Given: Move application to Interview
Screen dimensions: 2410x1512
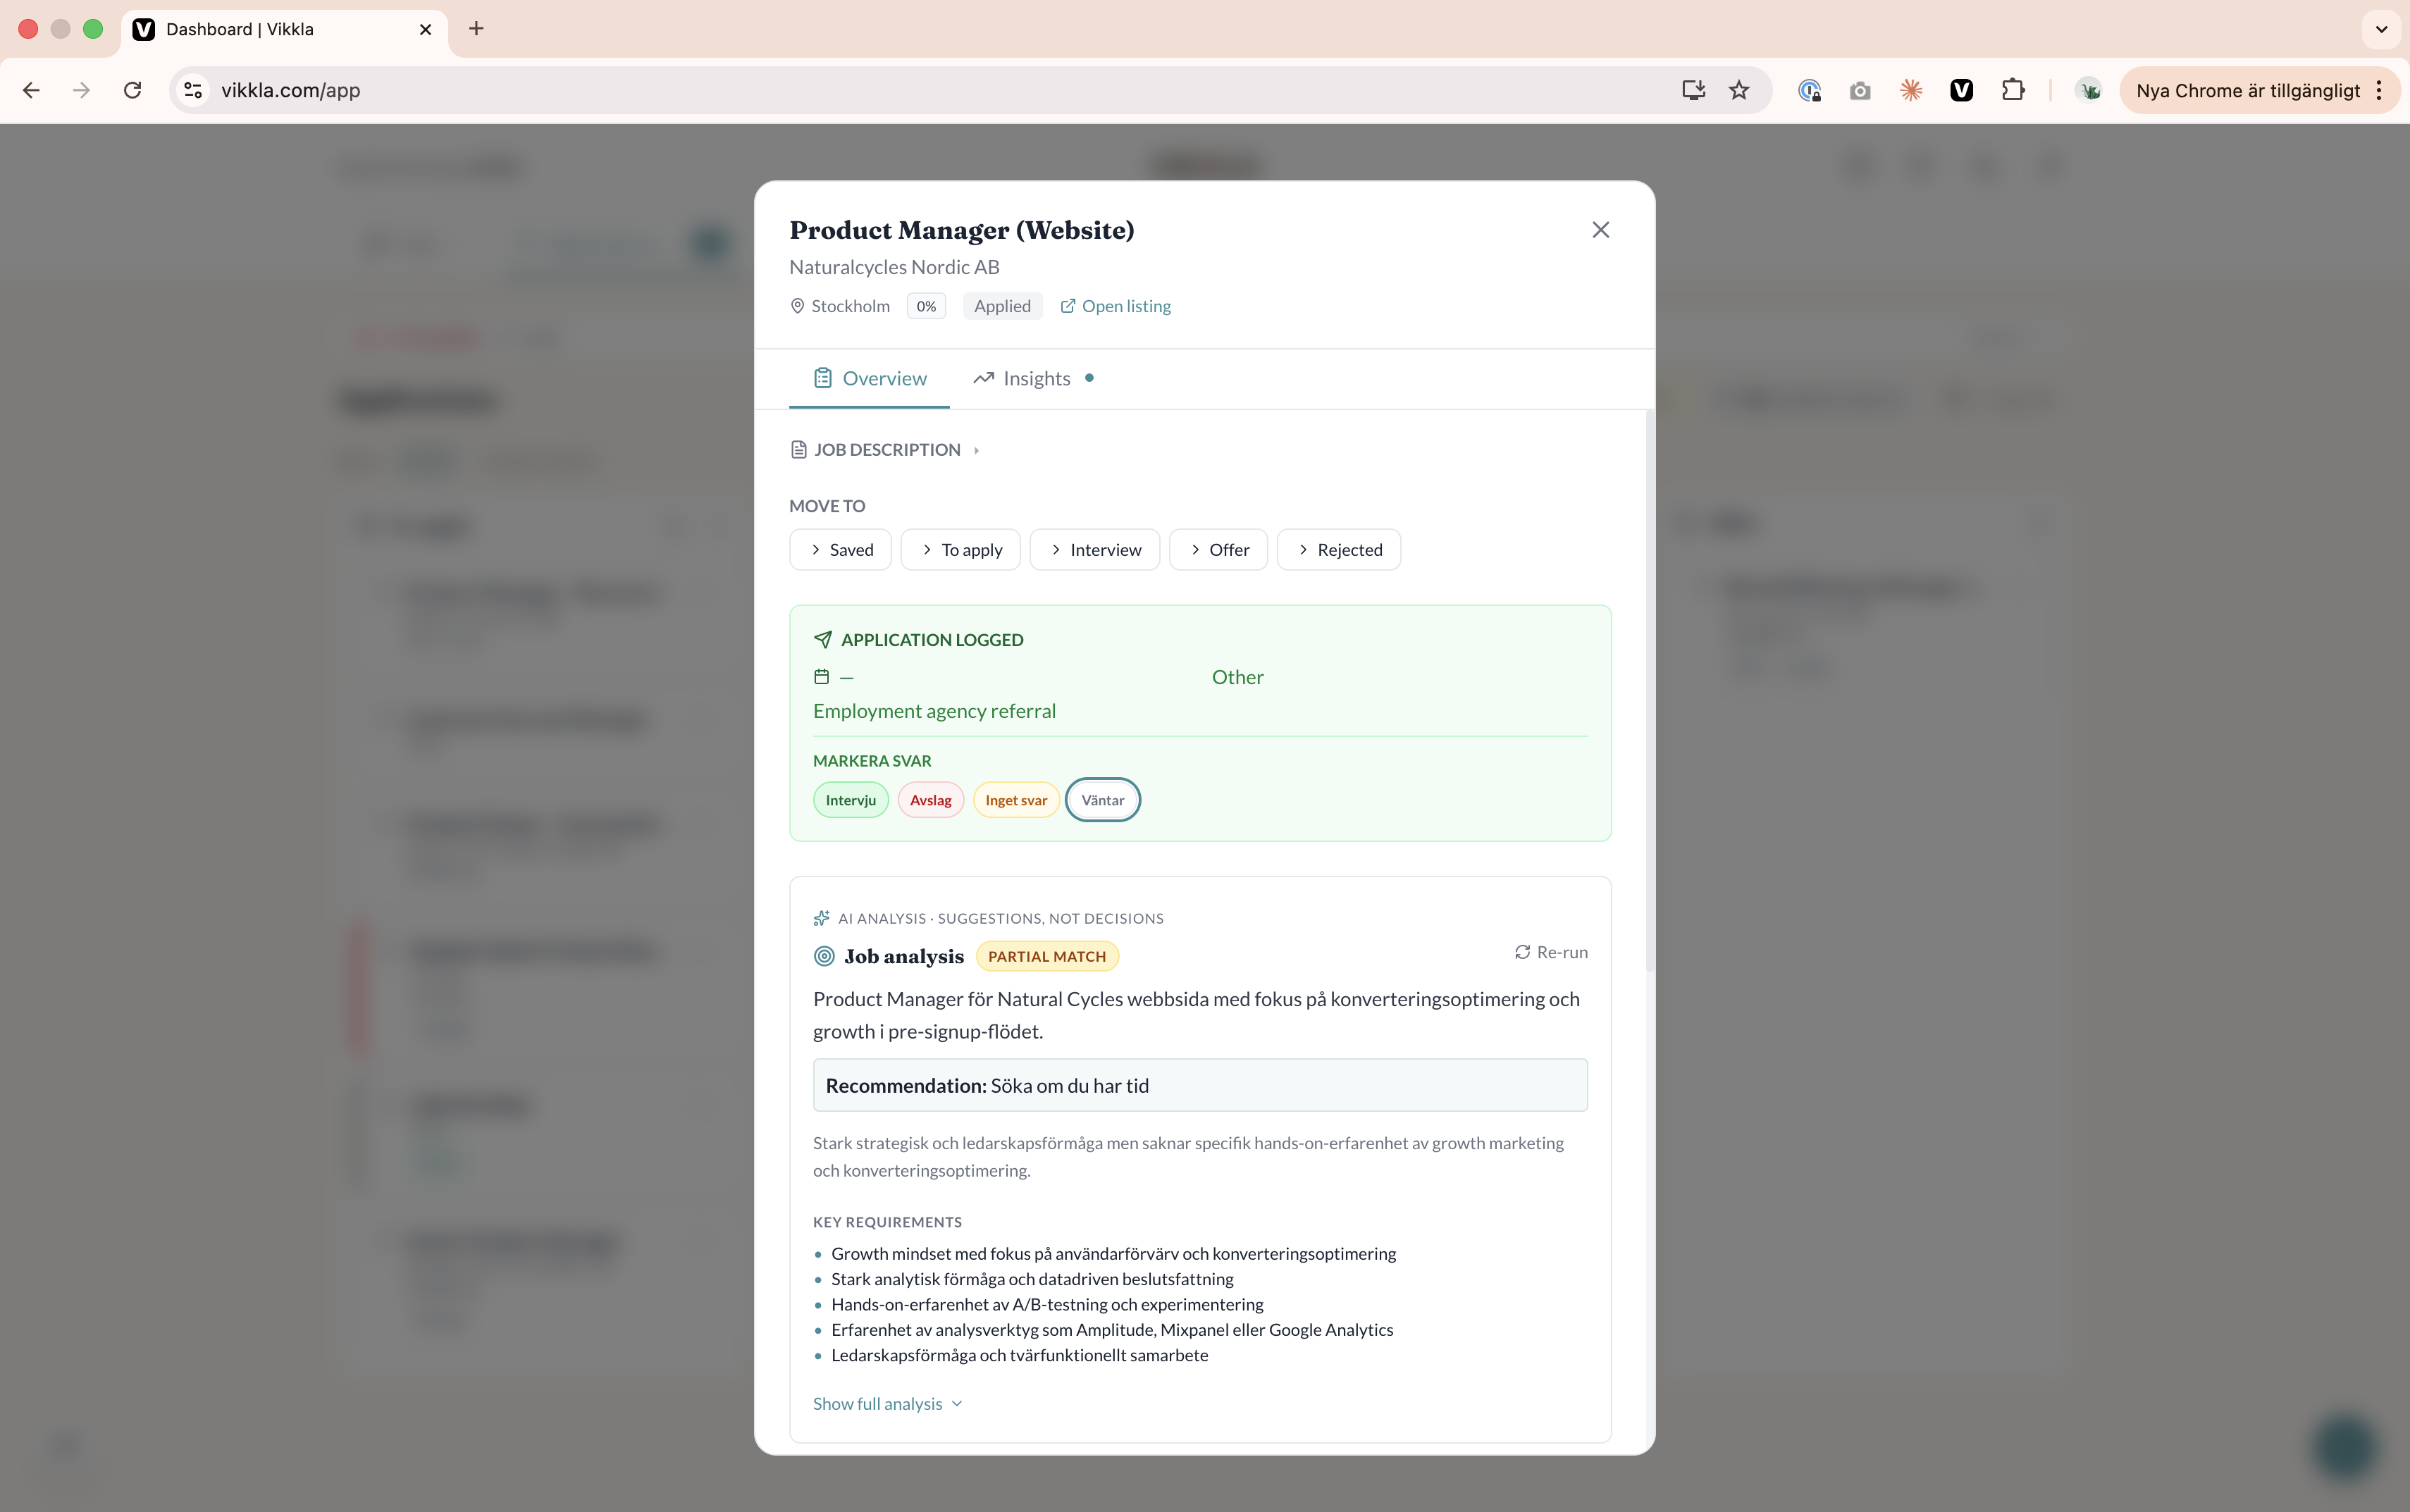Looking at the screenshot, I should point(1094,550).
